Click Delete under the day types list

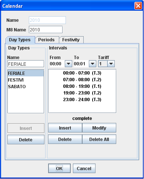26,140
